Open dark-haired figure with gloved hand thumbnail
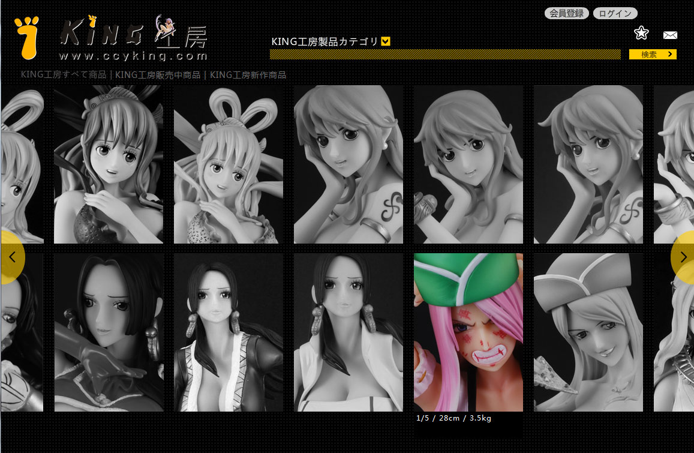The width and height of the screenshot is (694, 453). click(109, 332)
